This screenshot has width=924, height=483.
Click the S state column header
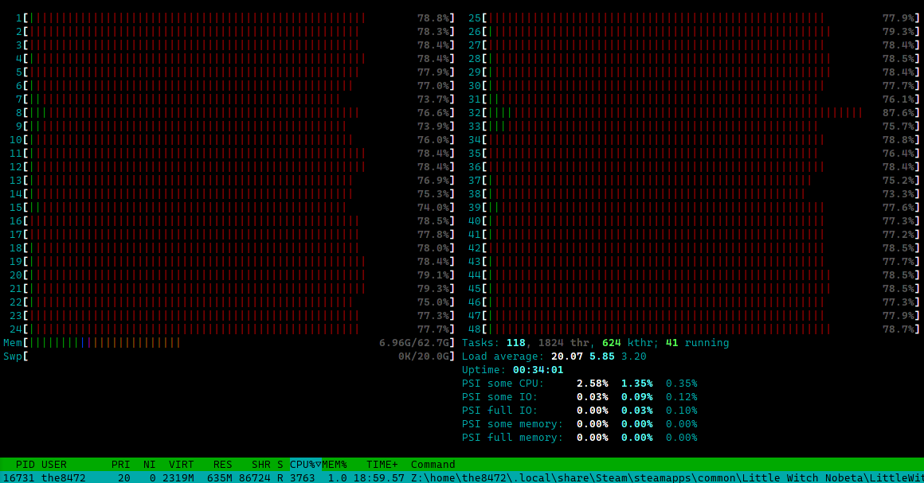280,465
